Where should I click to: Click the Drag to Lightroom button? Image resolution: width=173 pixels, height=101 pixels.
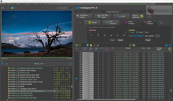coord(138,16)
